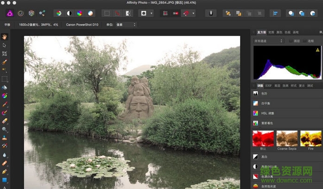Switch to the 直方图 histogram tab
The image size is (323, 189).
262,32
